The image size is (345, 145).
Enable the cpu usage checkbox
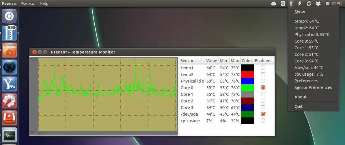point(263,121)
